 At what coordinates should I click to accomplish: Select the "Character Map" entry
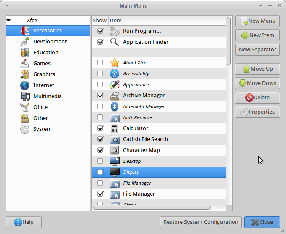159,150
